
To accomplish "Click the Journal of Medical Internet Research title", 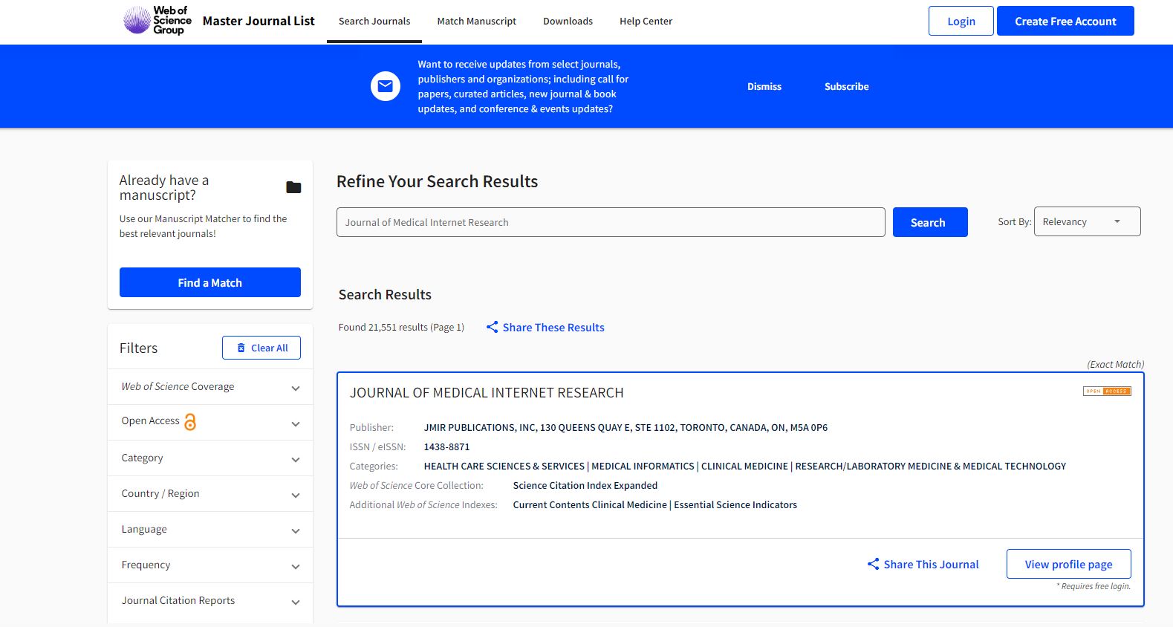I will [x=487, y=392].
